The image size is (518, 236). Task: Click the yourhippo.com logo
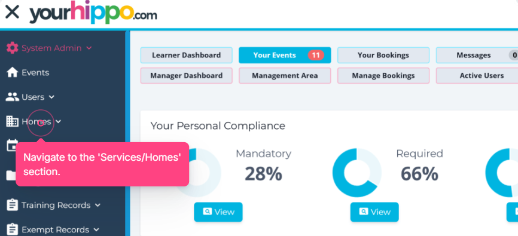93,13
